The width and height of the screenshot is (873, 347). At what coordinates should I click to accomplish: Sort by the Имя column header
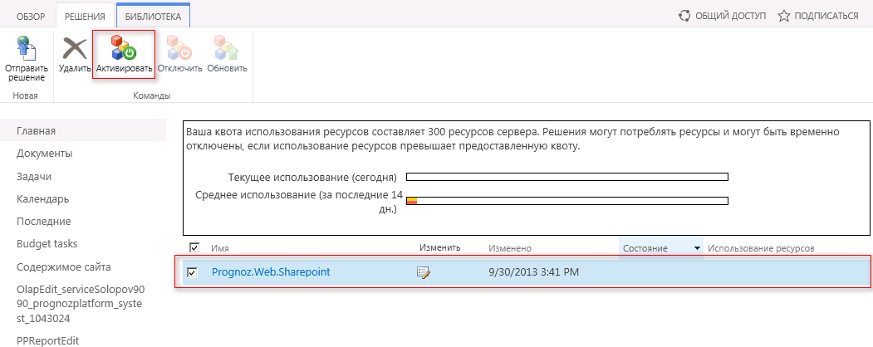pos(220,248)
